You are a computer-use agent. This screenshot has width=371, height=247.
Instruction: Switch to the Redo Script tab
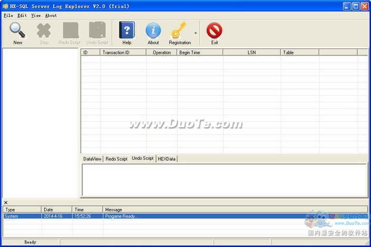(x=117, y=159)
